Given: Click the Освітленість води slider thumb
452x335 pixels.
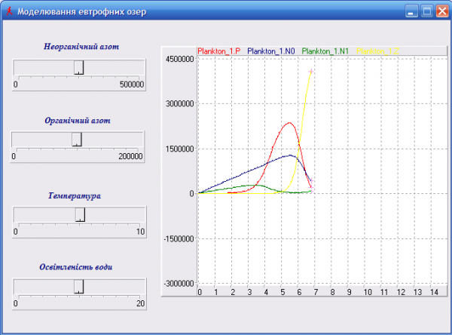Looking at the screenshot, I should (x=78, y=286).
